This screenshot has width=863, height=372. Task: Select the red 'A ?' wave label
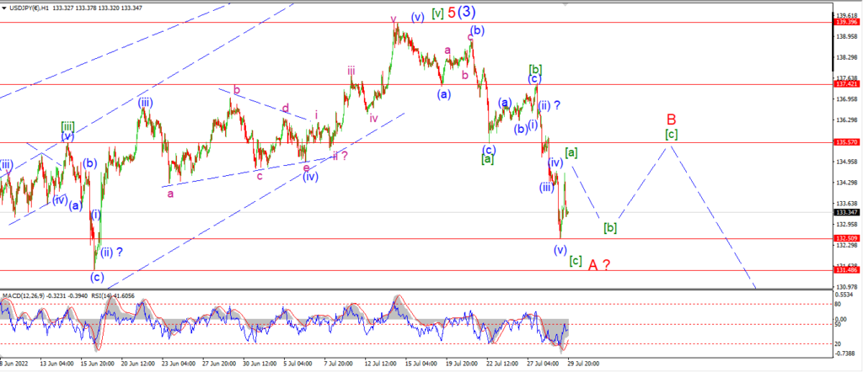[599, 265]
